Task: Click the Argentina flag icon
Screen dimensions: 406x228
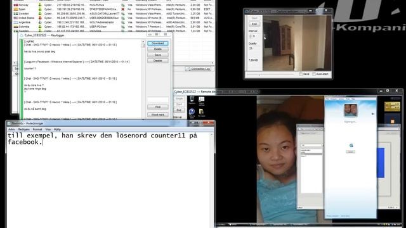Action: (16, 23)
